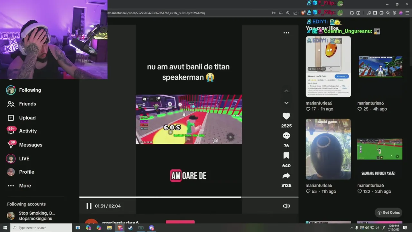Open the three-dot video options menu

(286, 33)
